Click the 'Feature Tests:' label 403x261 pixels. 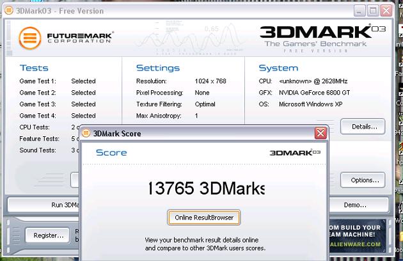[x=39, y=139]
